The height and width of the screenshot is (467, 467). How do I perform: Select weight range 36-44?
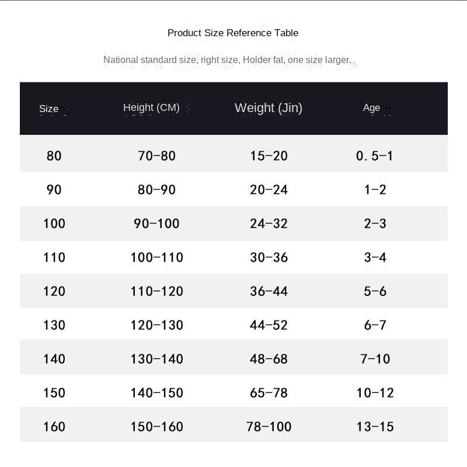point(269,291)
